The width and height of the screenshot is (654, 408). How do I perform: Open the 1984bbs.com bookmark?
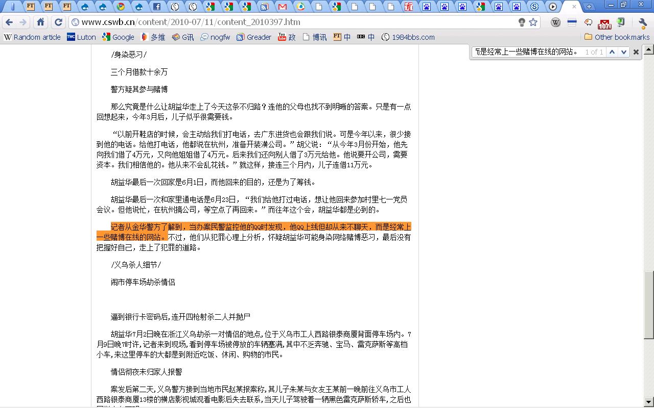[x=408, y=37]
